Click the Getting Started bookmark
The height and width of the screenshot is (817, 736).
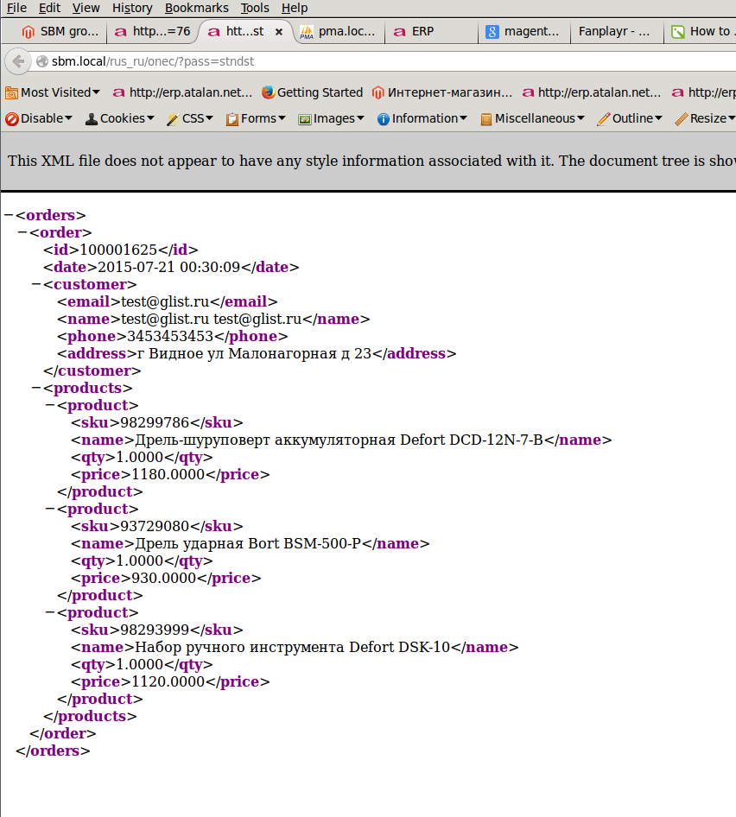tap(312, 92)
